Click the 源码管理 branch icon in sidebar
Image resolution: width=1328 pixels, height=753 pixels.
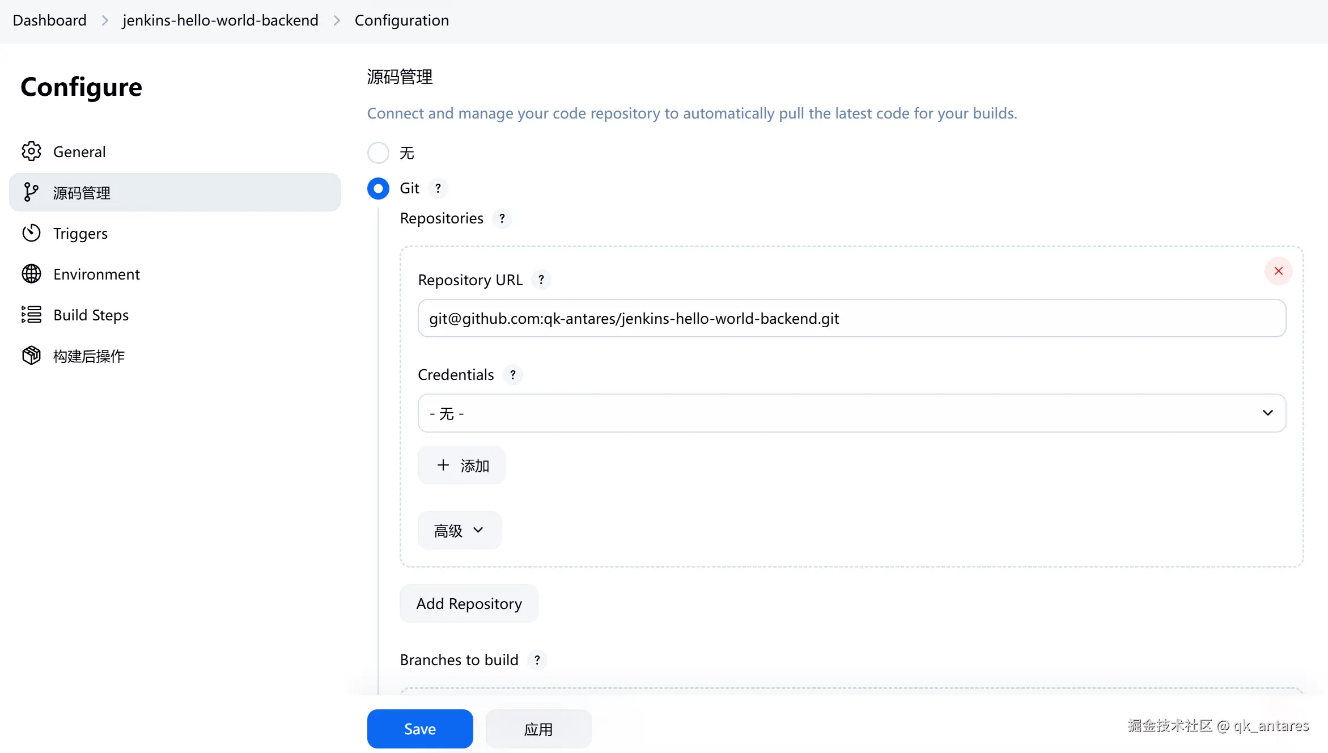[x=31, y=192]
